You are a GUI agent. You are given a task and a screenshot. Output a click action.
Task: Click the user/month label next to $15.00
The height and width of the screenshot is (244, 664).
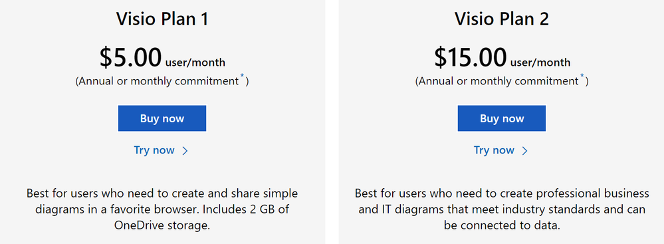pos(540,62)
